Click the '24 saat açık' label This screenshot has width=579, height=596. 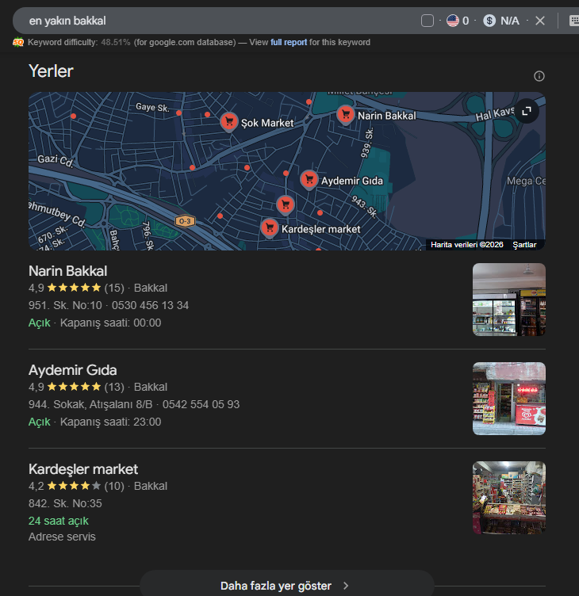[58, 521]
